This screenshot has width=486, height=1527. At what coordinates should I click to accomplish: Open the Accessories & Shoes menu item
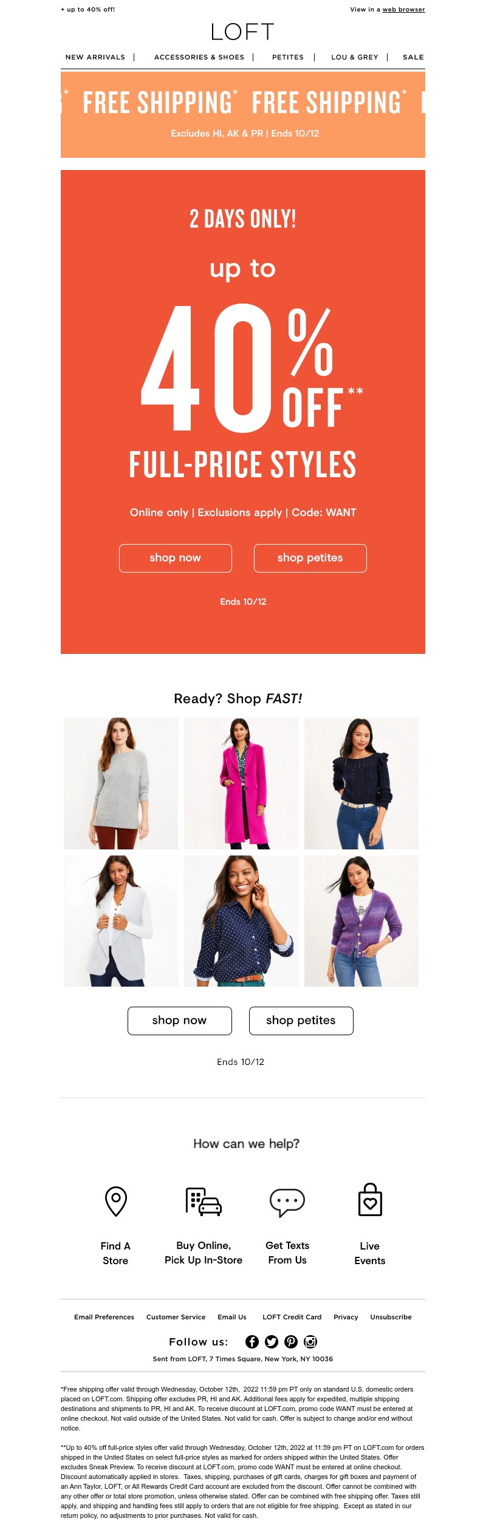click(x=199, y=57)
